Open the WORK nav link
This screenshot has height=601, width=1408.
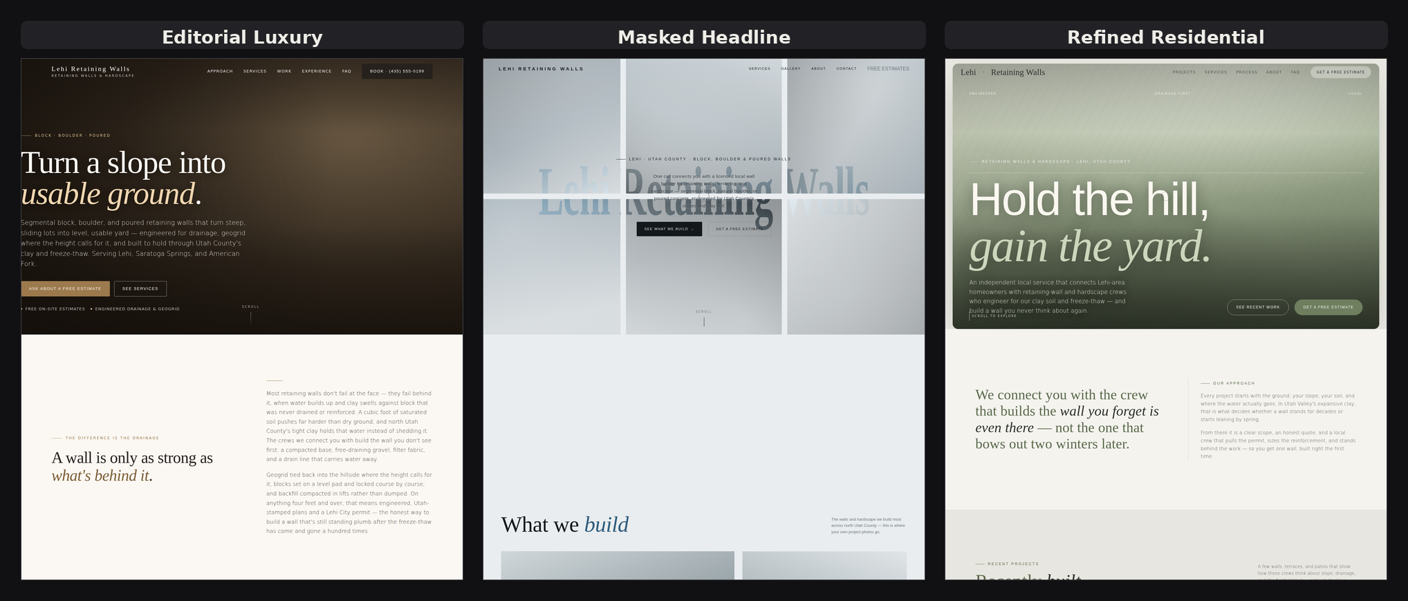coord(284,71)
